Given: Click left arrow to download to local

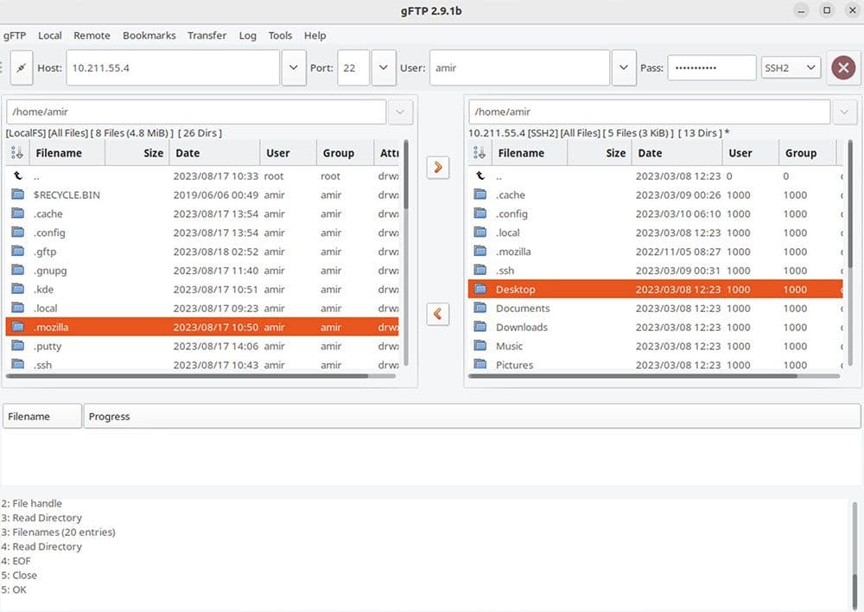Looking at the screenshot, I should 438,314.
